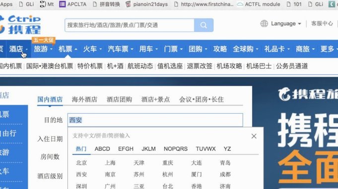Expand the 机票 navigation menu
Image resolution: width=338 pixels, height=189 pixels.
tap(68, 49)
